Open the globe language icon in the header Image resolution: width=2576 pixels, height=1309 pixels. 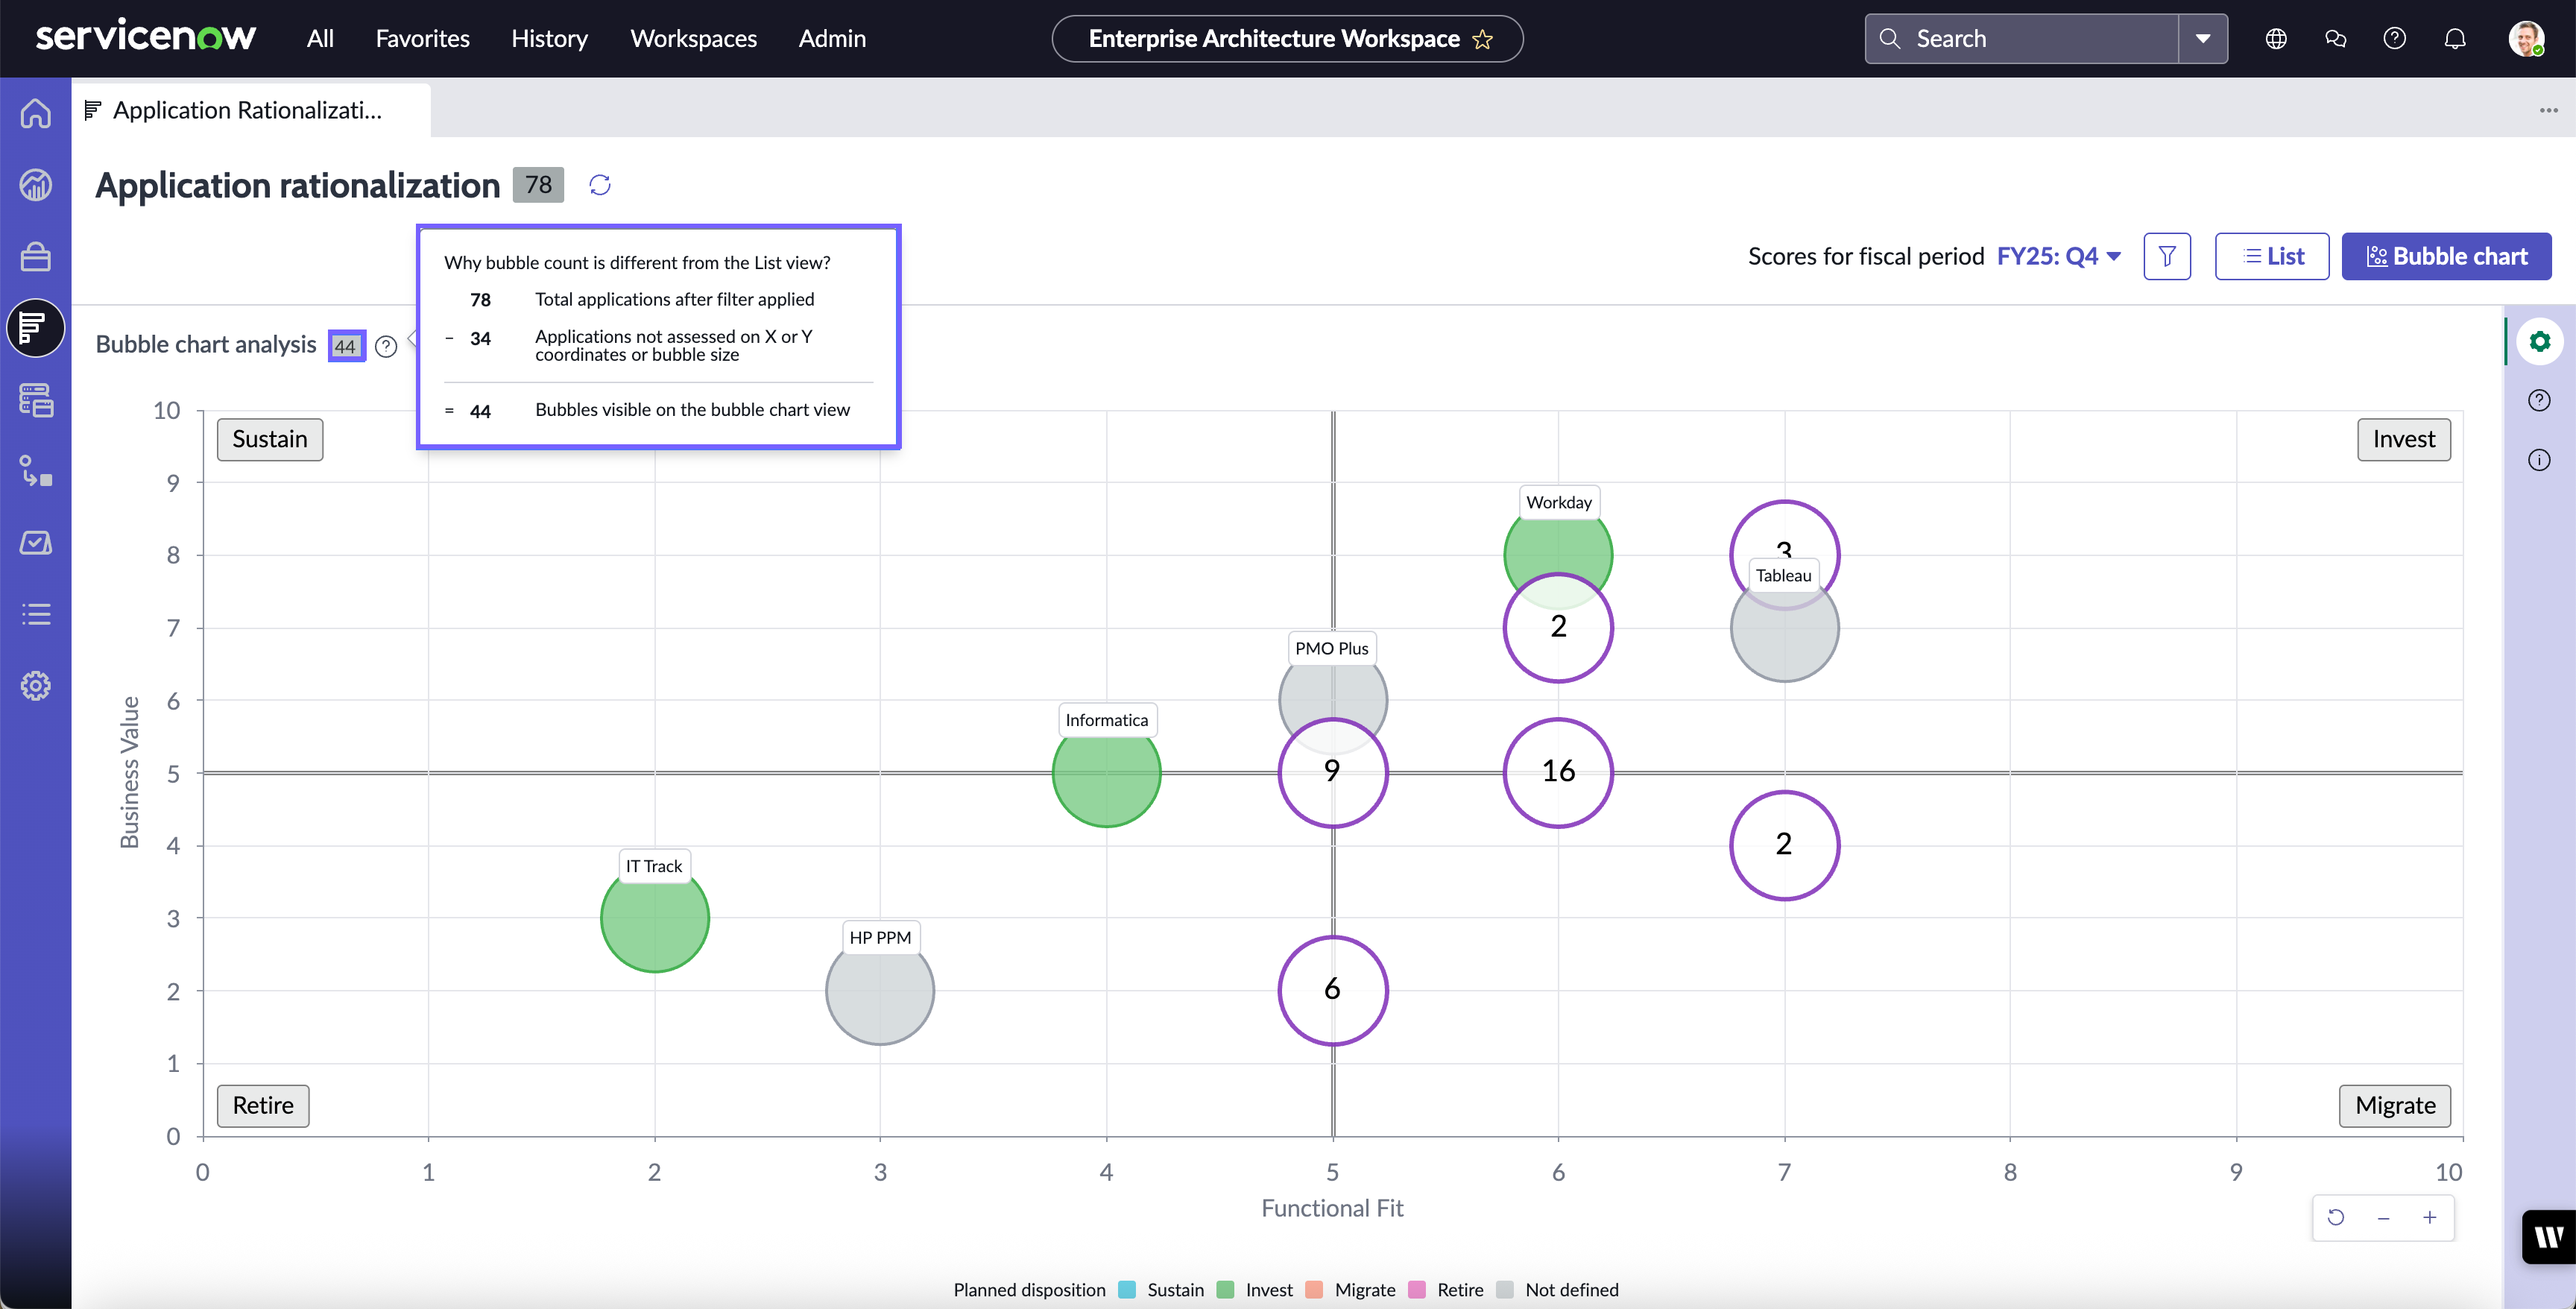(2276, 38)
